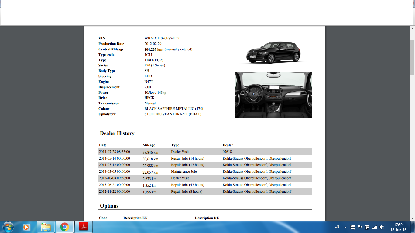Open wireless network signal icon
The height and width of the screenshot is (233, 415).
tap(375, 227)
